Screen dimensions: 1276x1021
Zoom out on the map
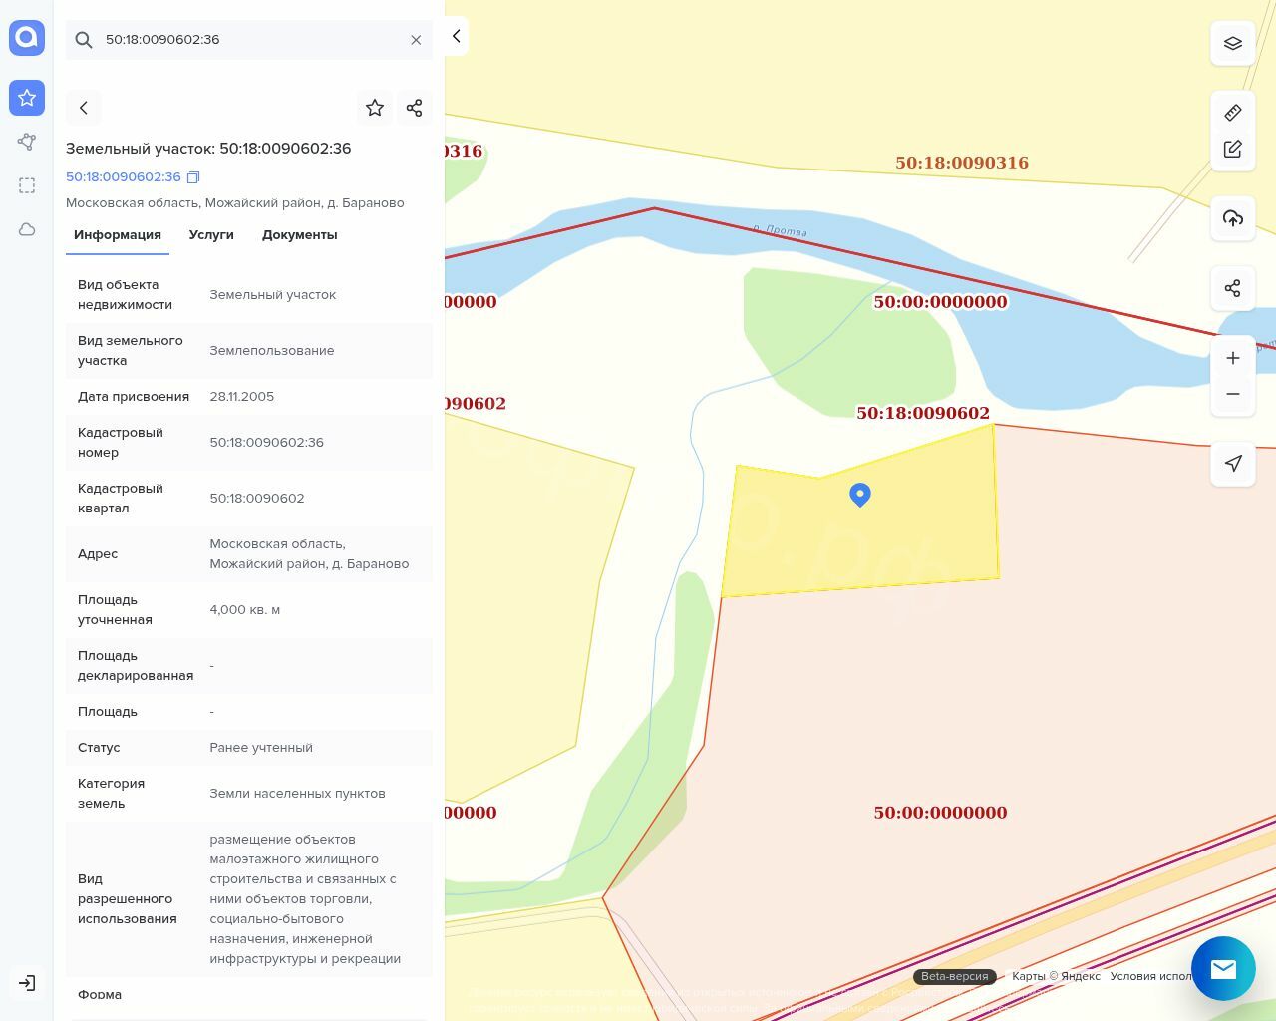coord(1232,394)
